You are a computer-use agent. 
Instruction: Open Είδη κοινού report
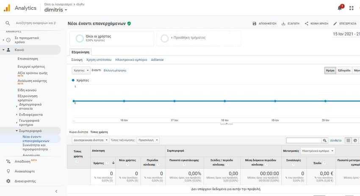27,90
